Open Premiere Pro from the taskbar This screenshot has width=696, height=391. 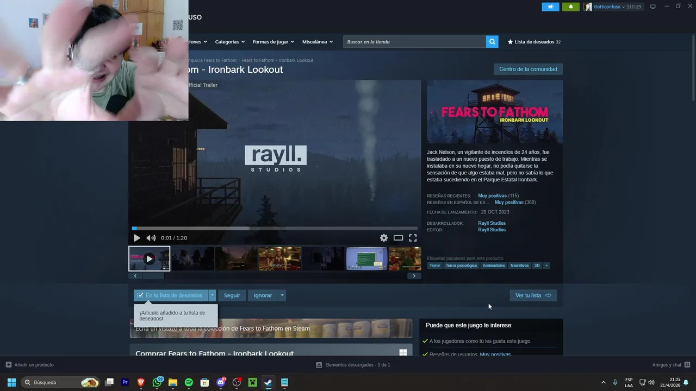click(x=125, y=382)
